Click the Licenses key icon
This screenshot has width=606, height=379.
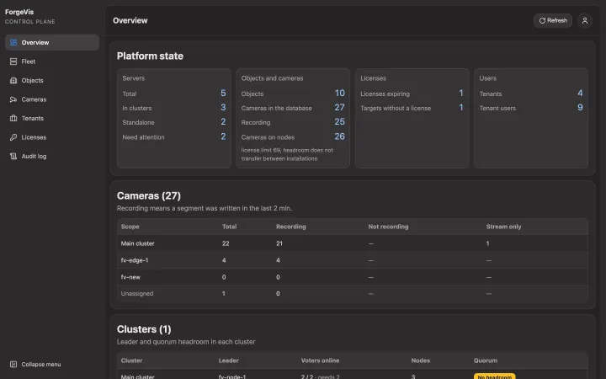click(x=13, y=137)
